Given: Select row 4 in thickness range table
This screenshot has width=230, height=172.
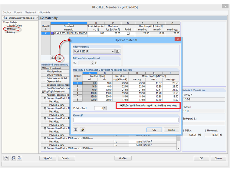Looking at the screenshot, I should click(77, 93).
